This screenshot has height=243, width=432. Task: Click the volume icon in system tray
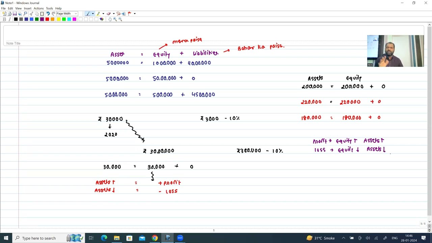368,238
